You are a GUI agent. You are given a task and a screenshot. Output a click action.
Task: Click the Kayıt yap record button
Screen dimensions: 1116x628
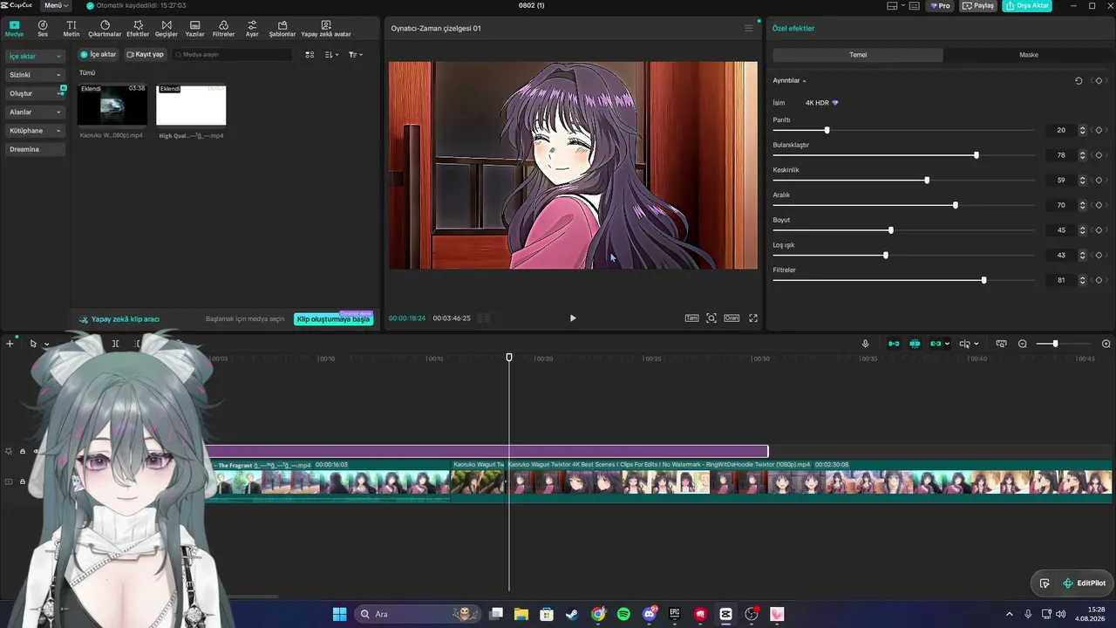point(145,54)
